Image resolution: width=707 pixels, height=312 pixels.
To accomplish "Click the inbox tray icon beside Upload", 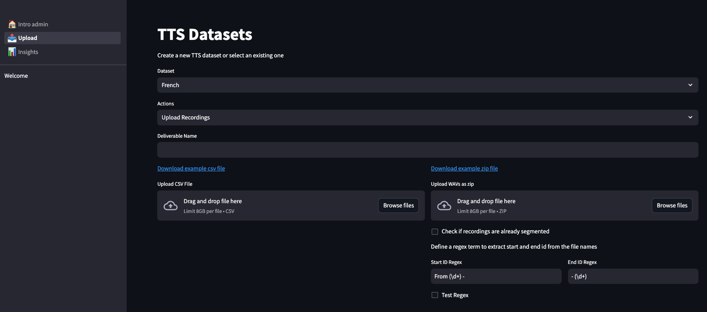I will [x=12, y=38].
